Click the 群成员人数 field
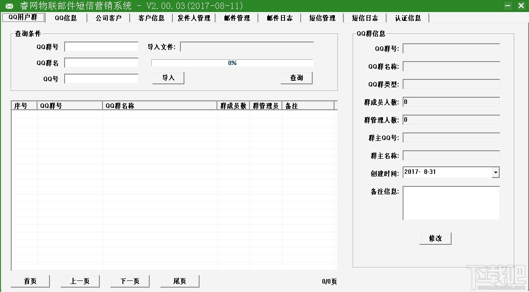The image size is (529, 292). coord(451,102)
